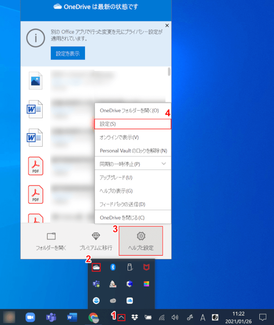Click the file list vertical scrollbar
The image size is (274, 325).
169,72
